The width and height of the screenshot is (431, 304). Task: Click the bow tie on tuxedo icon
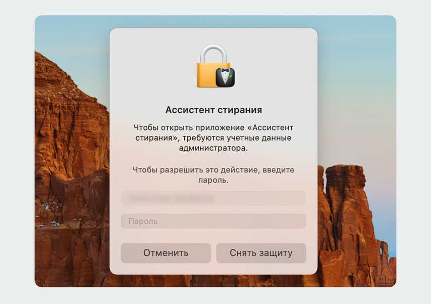pos(225,70)
